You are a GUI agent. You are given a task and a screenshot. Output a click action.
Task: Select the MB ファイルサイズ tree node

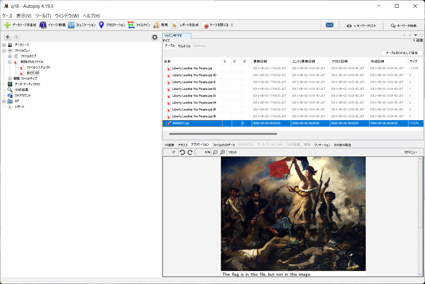[x=25, y=79]
